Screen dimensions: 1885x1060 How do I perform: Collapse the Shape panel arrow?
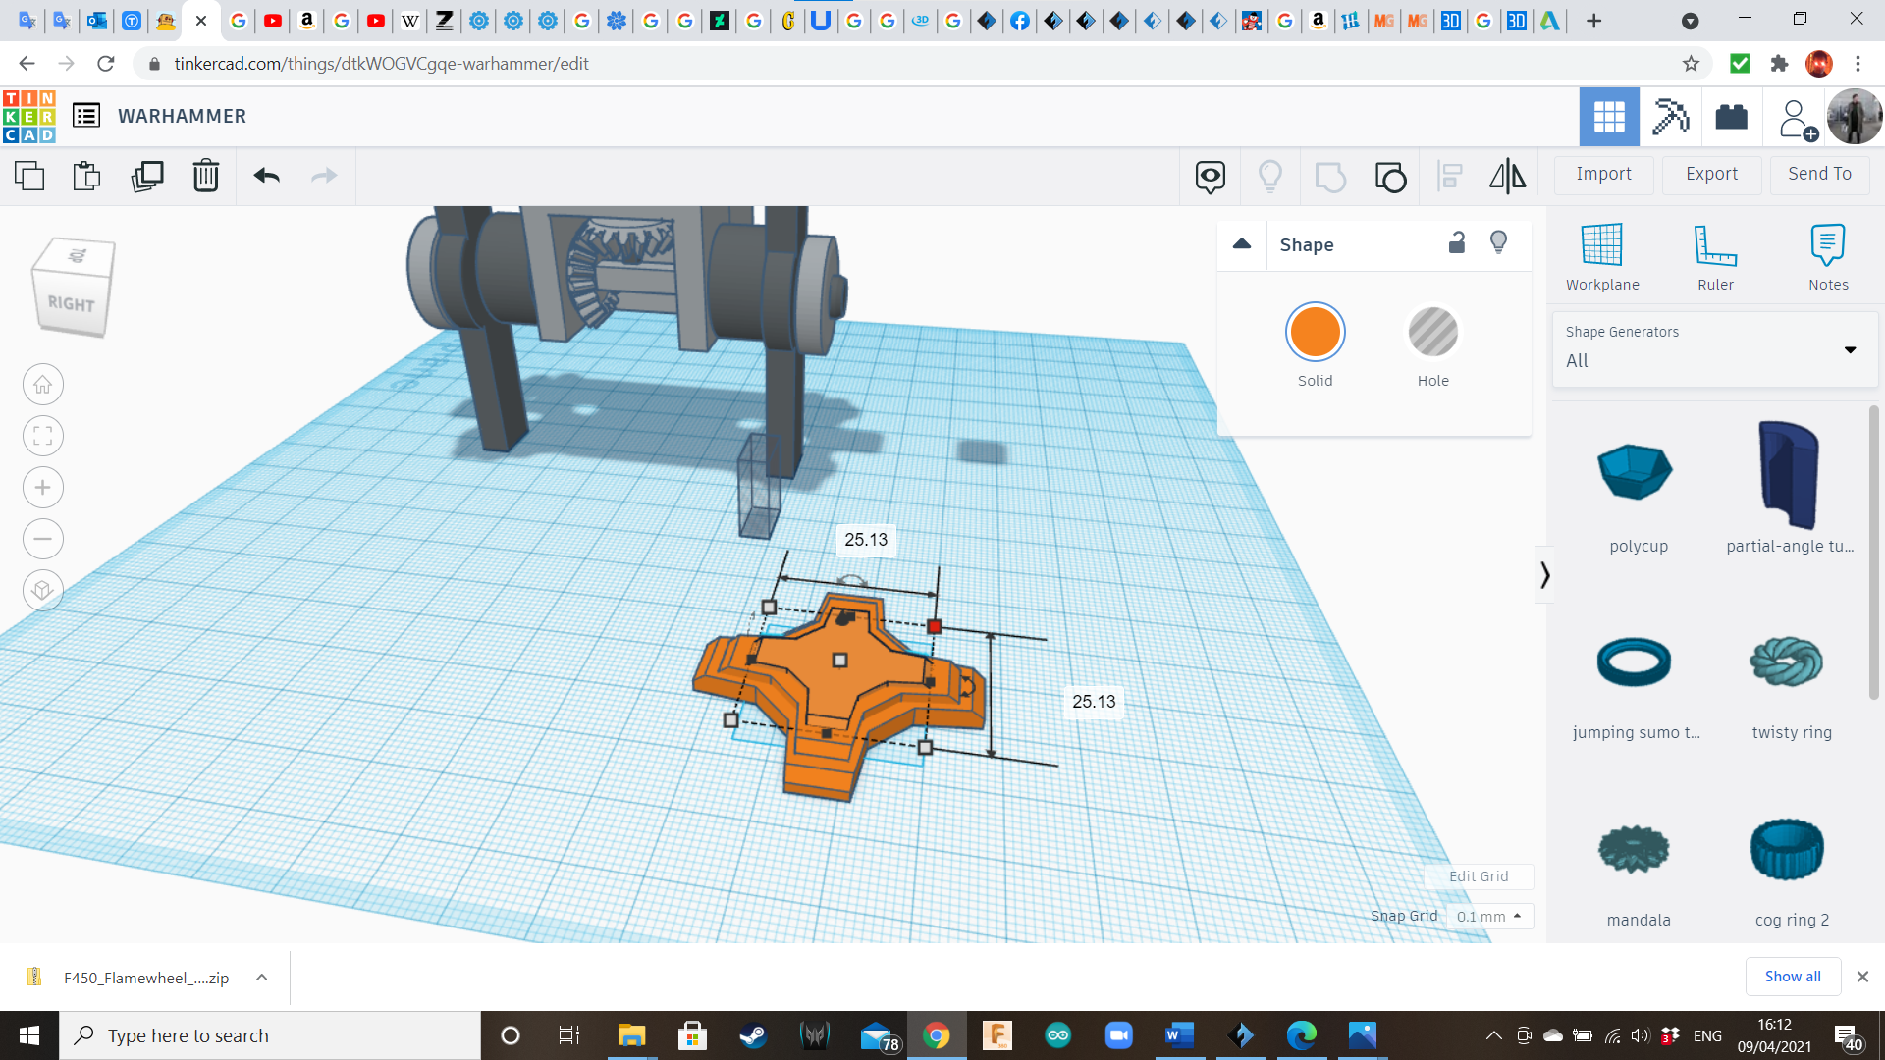point(1242,244)
